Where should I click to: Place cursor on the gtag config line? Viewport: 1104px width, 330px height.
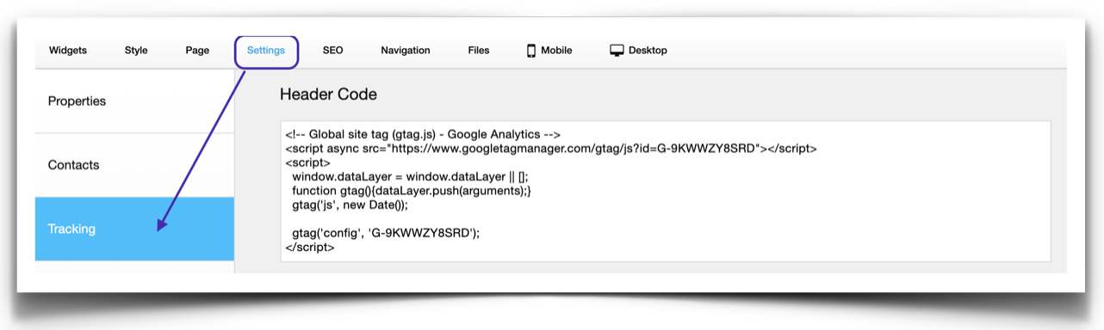(x=386, y=233)
